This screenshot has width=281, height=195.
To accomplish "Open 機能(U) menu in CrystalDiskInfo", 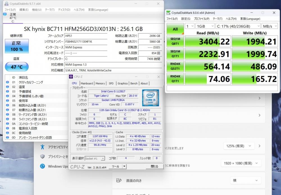I will 37,10.
